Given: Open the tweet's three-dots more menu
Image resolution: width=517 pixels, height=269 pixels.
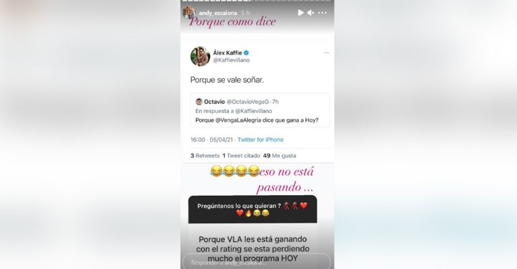Looking at the screenshot, I should tap(326, 53).
